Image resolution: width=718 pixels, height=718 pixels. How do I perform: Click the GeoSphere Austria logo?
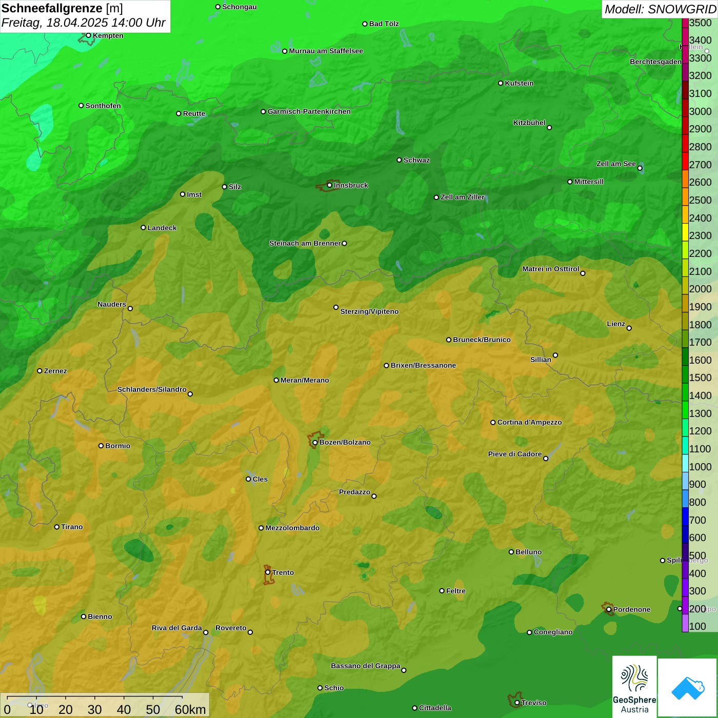click(x=634, y=687)
